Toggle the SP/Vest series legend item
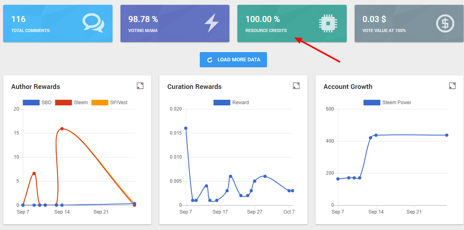Viewport: 464px width, 230px height. click(110, 103)
